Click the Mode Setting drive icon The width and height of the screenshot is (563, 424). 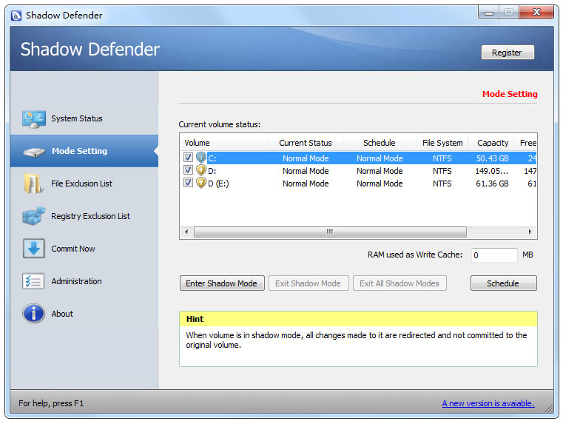tap(34, 152)
